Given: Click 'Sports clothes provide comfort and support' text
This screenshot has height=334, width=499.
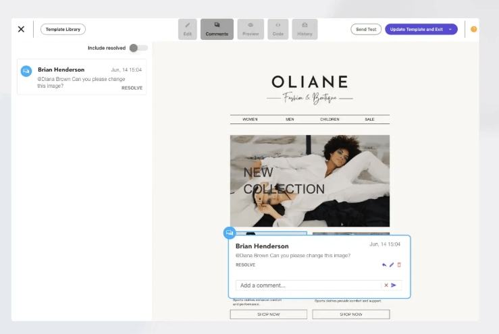Looking at the screenshot, I should pos(348,301).
